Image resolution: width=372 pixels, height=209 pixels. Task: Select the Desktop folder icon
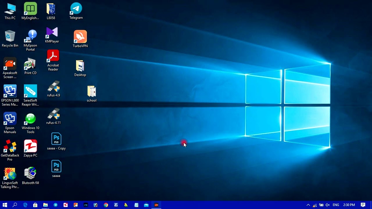80,68
